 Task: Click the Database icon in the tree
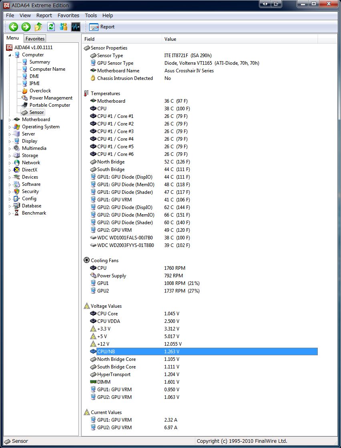pyautogui.click(x=17, y=206)
